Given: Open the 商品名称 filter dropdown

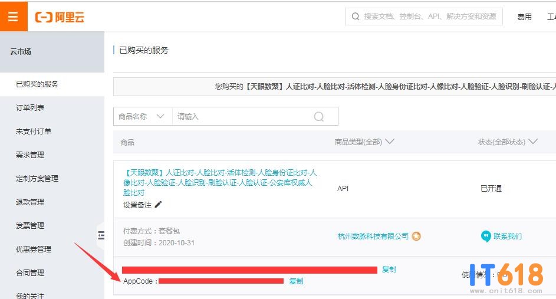Looking at the screenshot, I should click(143, 116).
